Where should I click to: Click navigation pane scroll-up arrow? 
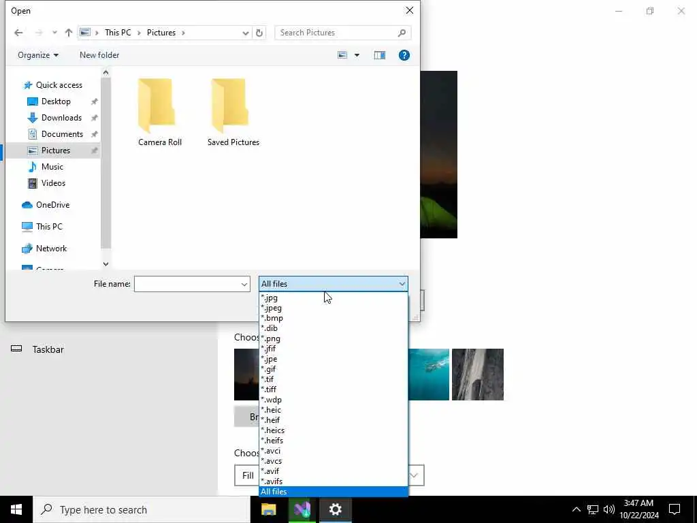tap(106, 72)
